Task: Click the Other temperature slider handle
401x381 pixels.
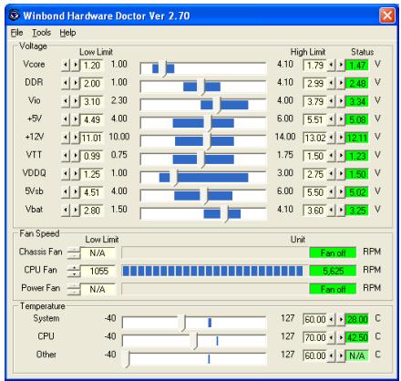Action: [x=126, y=359]
